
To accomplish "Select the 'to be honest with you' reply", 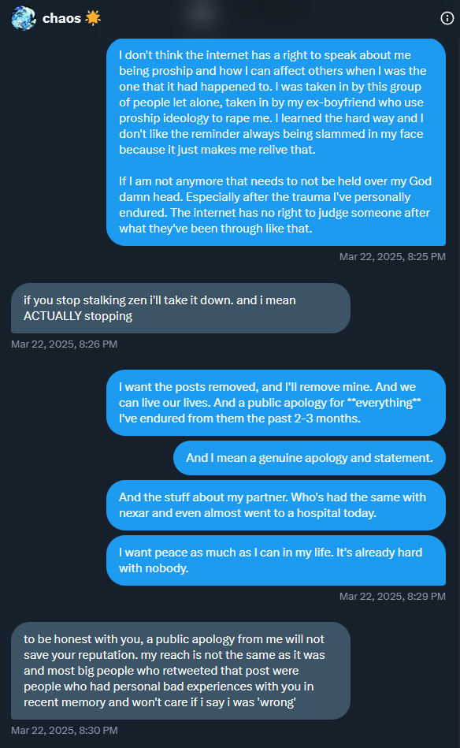I will (x=180, y=671).
